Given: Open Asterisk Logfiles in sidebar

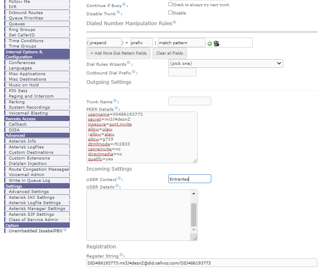Looking at the screenshot, I should (x=26, y=147).
